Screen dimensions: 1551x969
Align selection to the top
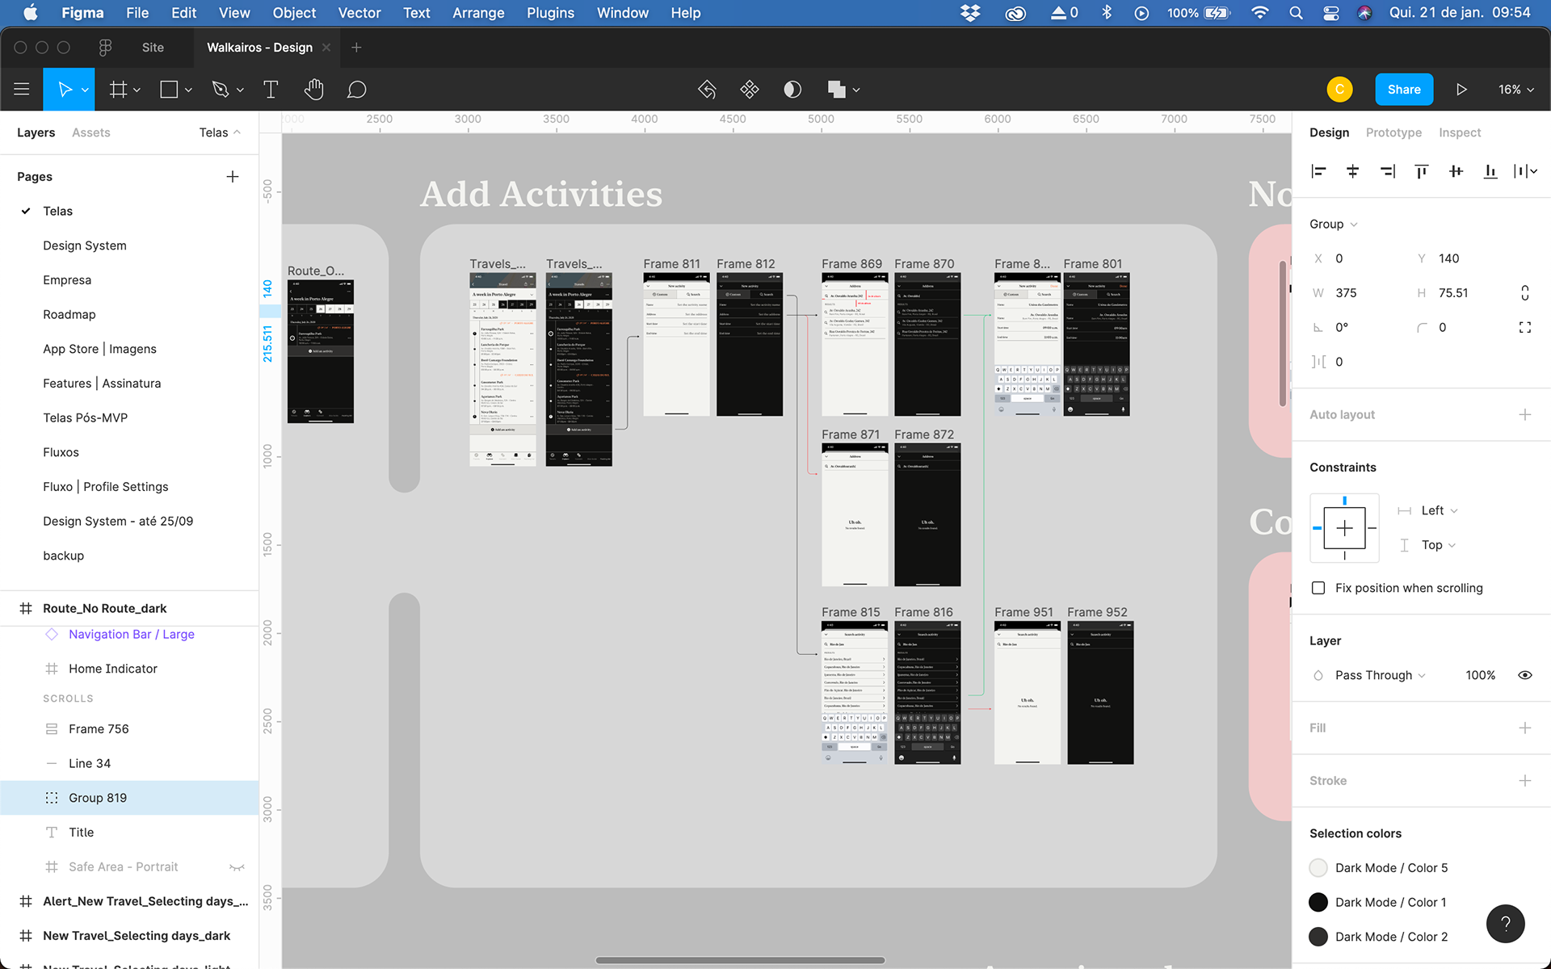[1422, 171]
